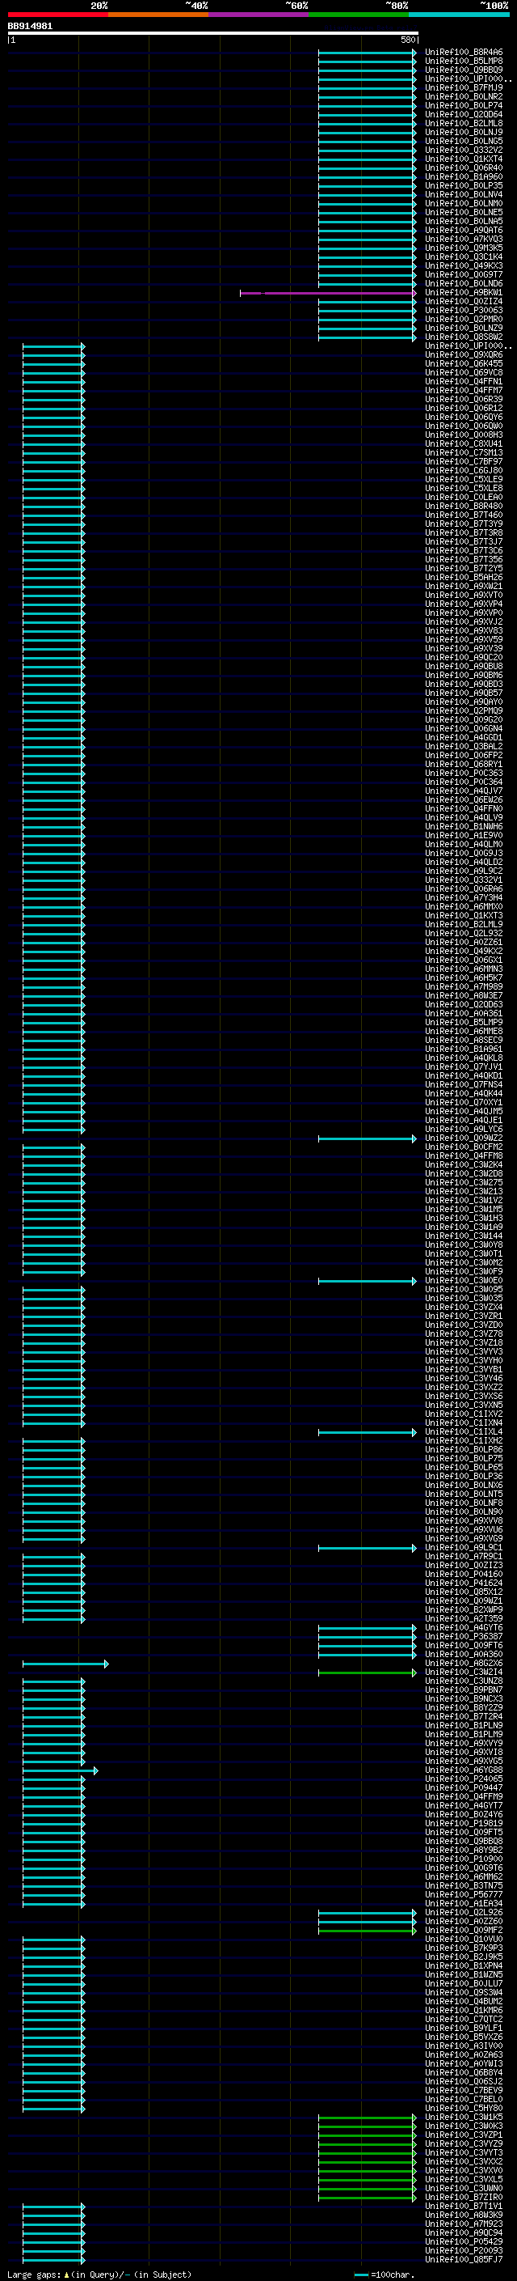Click the UniRef100_B5LMP8 hit label
The image size is (517, 2281).
tap(464, 61)
